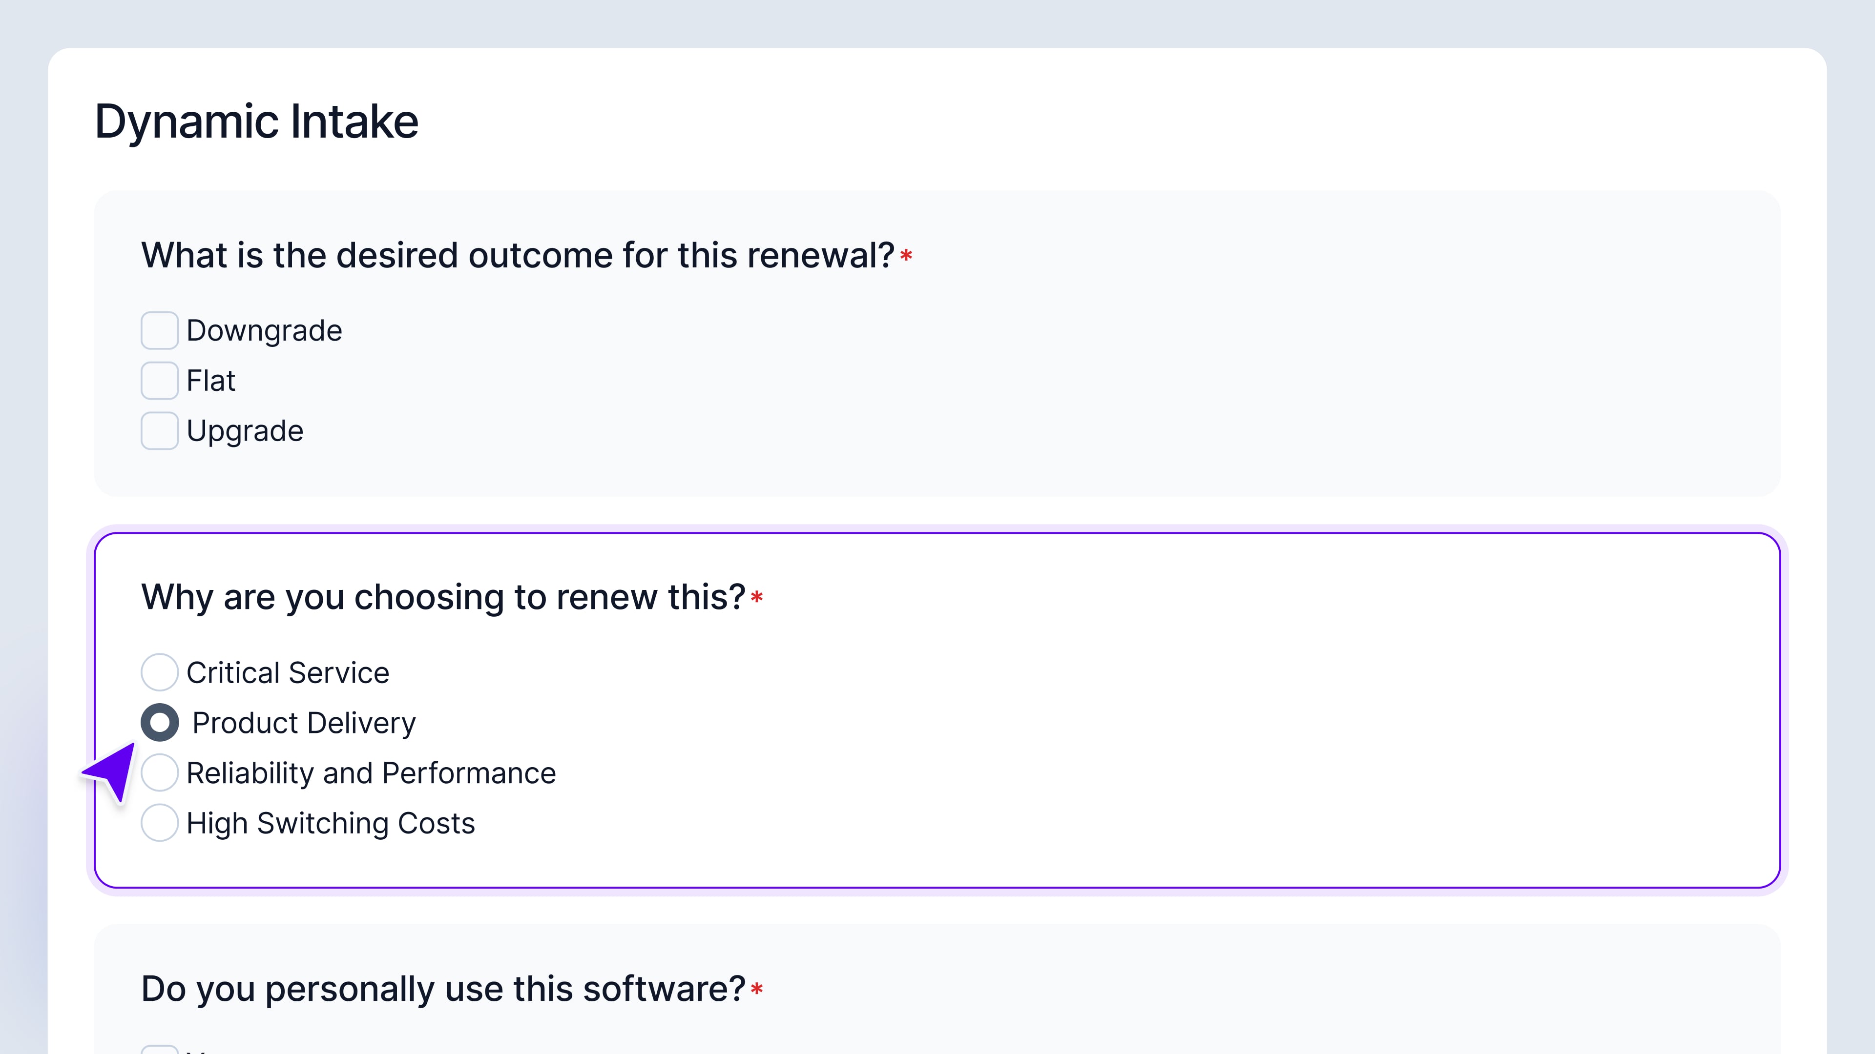
Task: Click the desired outcome for renewal question title
Action: coord(517,255)
